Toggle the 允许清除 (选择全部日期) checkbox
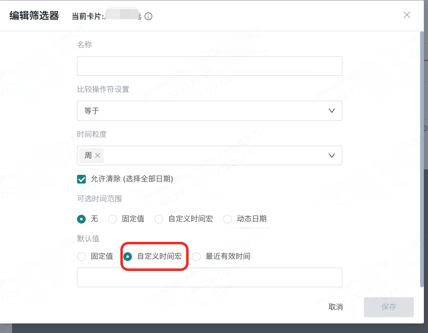 [x=81, y=179]
